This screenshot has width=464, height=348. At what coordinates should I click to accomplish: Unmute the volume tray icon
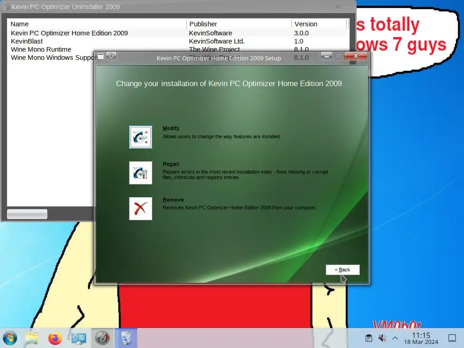point(382,338)
